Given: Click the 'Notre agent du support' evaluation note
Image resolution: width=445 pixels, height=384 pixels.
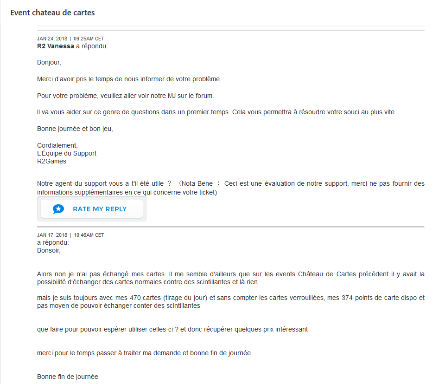Looking at the screenshot, I should (x=230, y=188).
